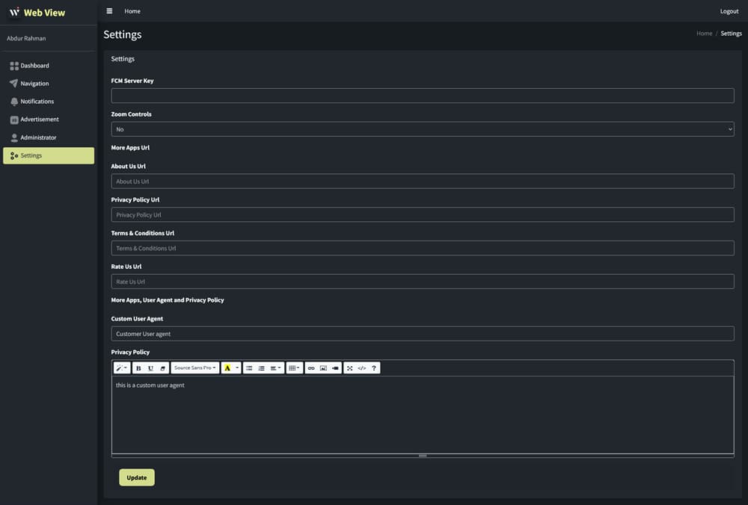Image resolution: width=748 pixels, height=505 pixels.
Task: Insert a video in editor
Action: (335, 368)
